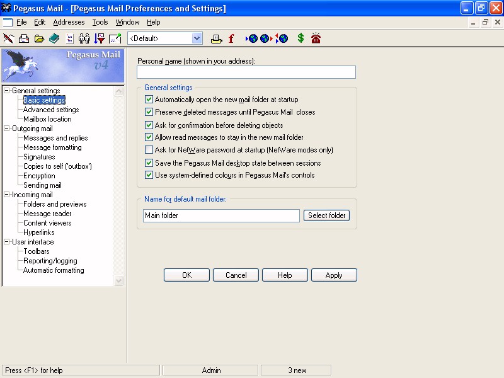504x378 pixels.
Task: Select Hyperlinks in the tree
Action: 39,232
